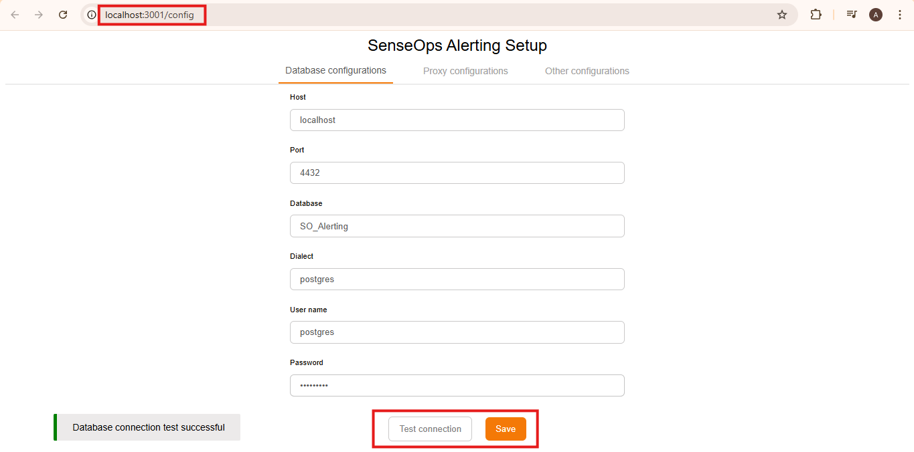Bookmark this page with the star icon
The image size is (914, 452).
coord(781,14)
